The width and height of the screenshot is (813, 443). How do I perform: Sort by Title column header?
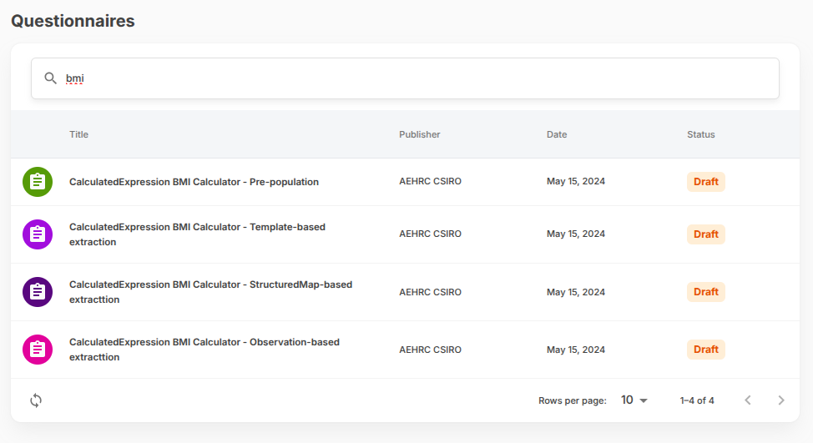[x=78, y=134]
